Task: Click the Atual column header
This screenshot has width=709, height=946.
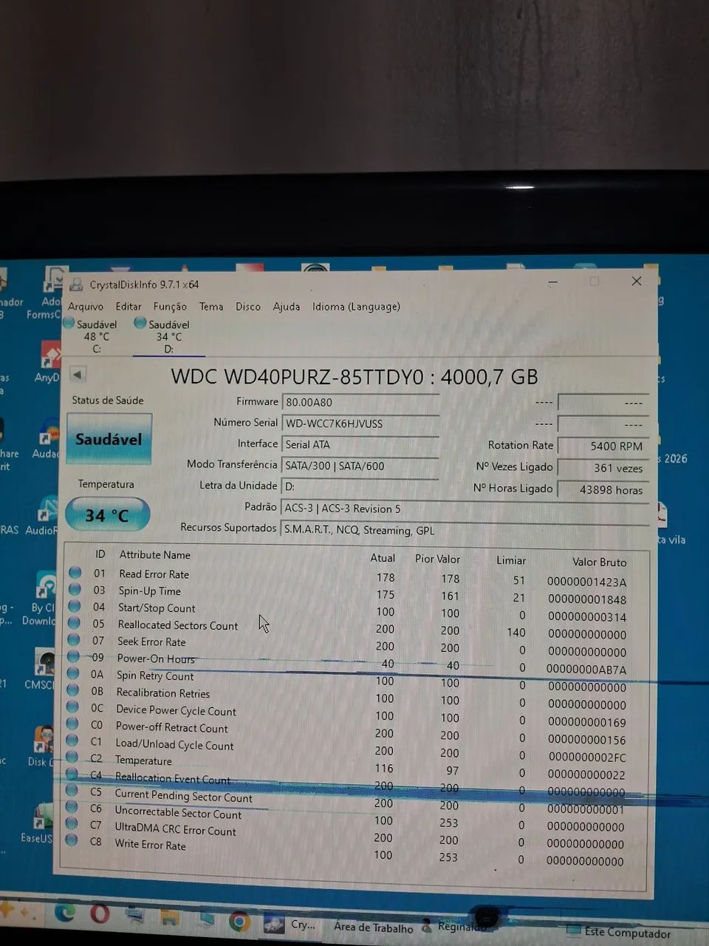Action: (x=383, y=558)
